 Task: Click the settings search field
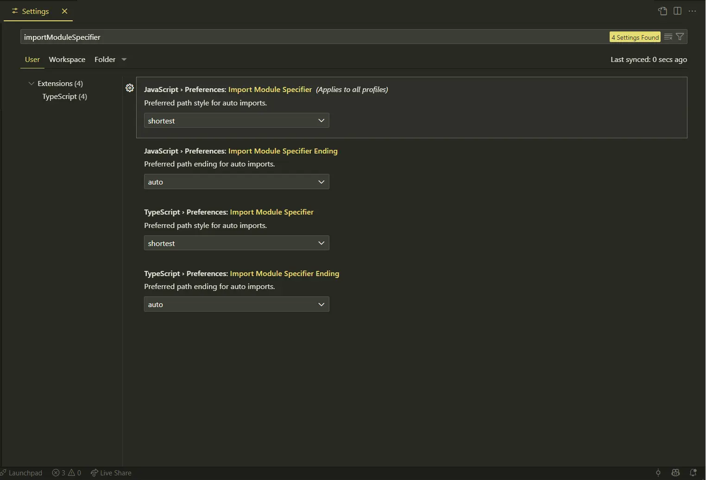coord(315,37)
